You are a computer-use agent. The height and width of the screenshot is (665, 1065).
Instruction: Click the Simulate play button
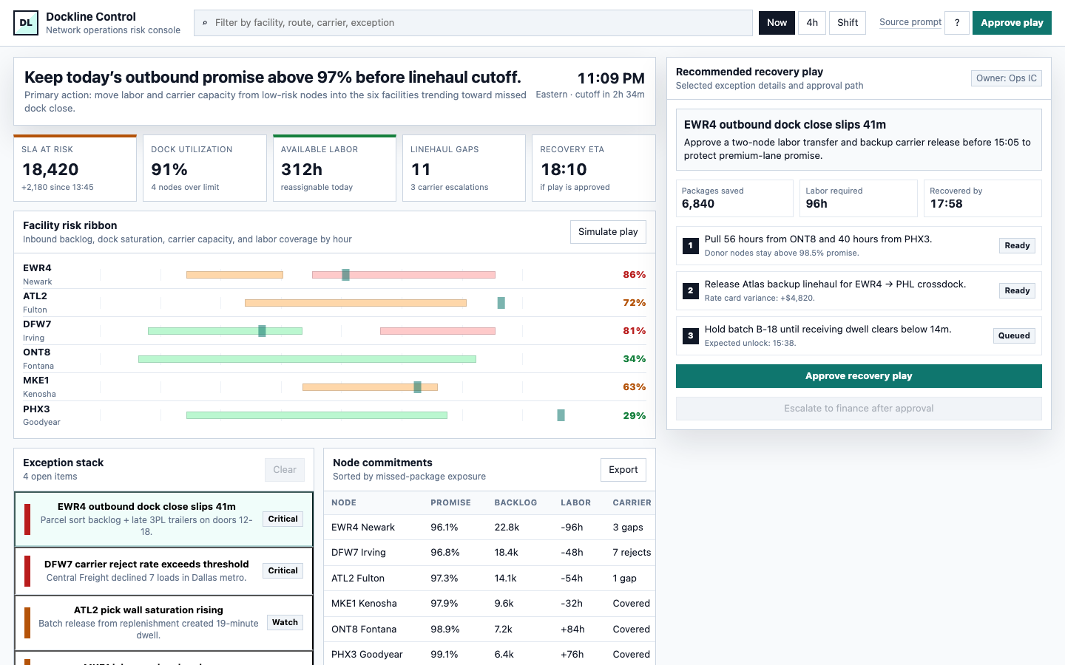[x=608, y=232]
